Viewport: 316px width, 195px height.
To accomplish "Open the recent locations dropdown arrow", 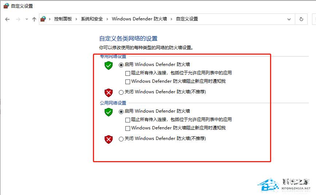I will (27, 19).
